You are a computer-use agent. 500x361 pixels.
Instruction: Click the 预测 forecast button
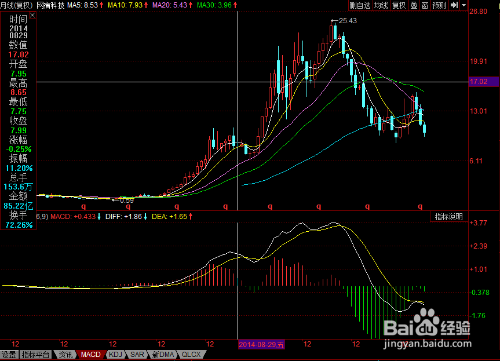439,5
